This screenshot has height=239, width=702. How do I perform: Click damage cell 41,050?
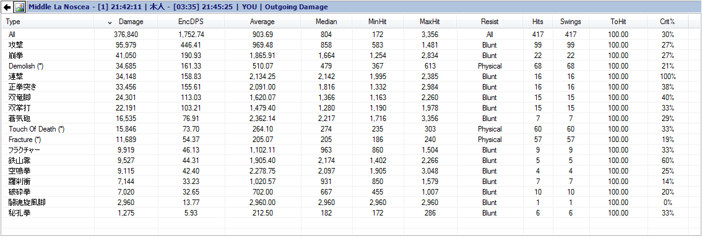126,56
